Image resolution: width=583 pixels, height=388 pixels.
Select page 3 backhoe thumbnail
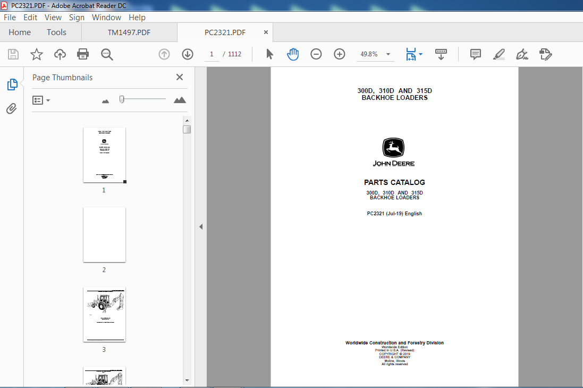(x=105, y=314)
